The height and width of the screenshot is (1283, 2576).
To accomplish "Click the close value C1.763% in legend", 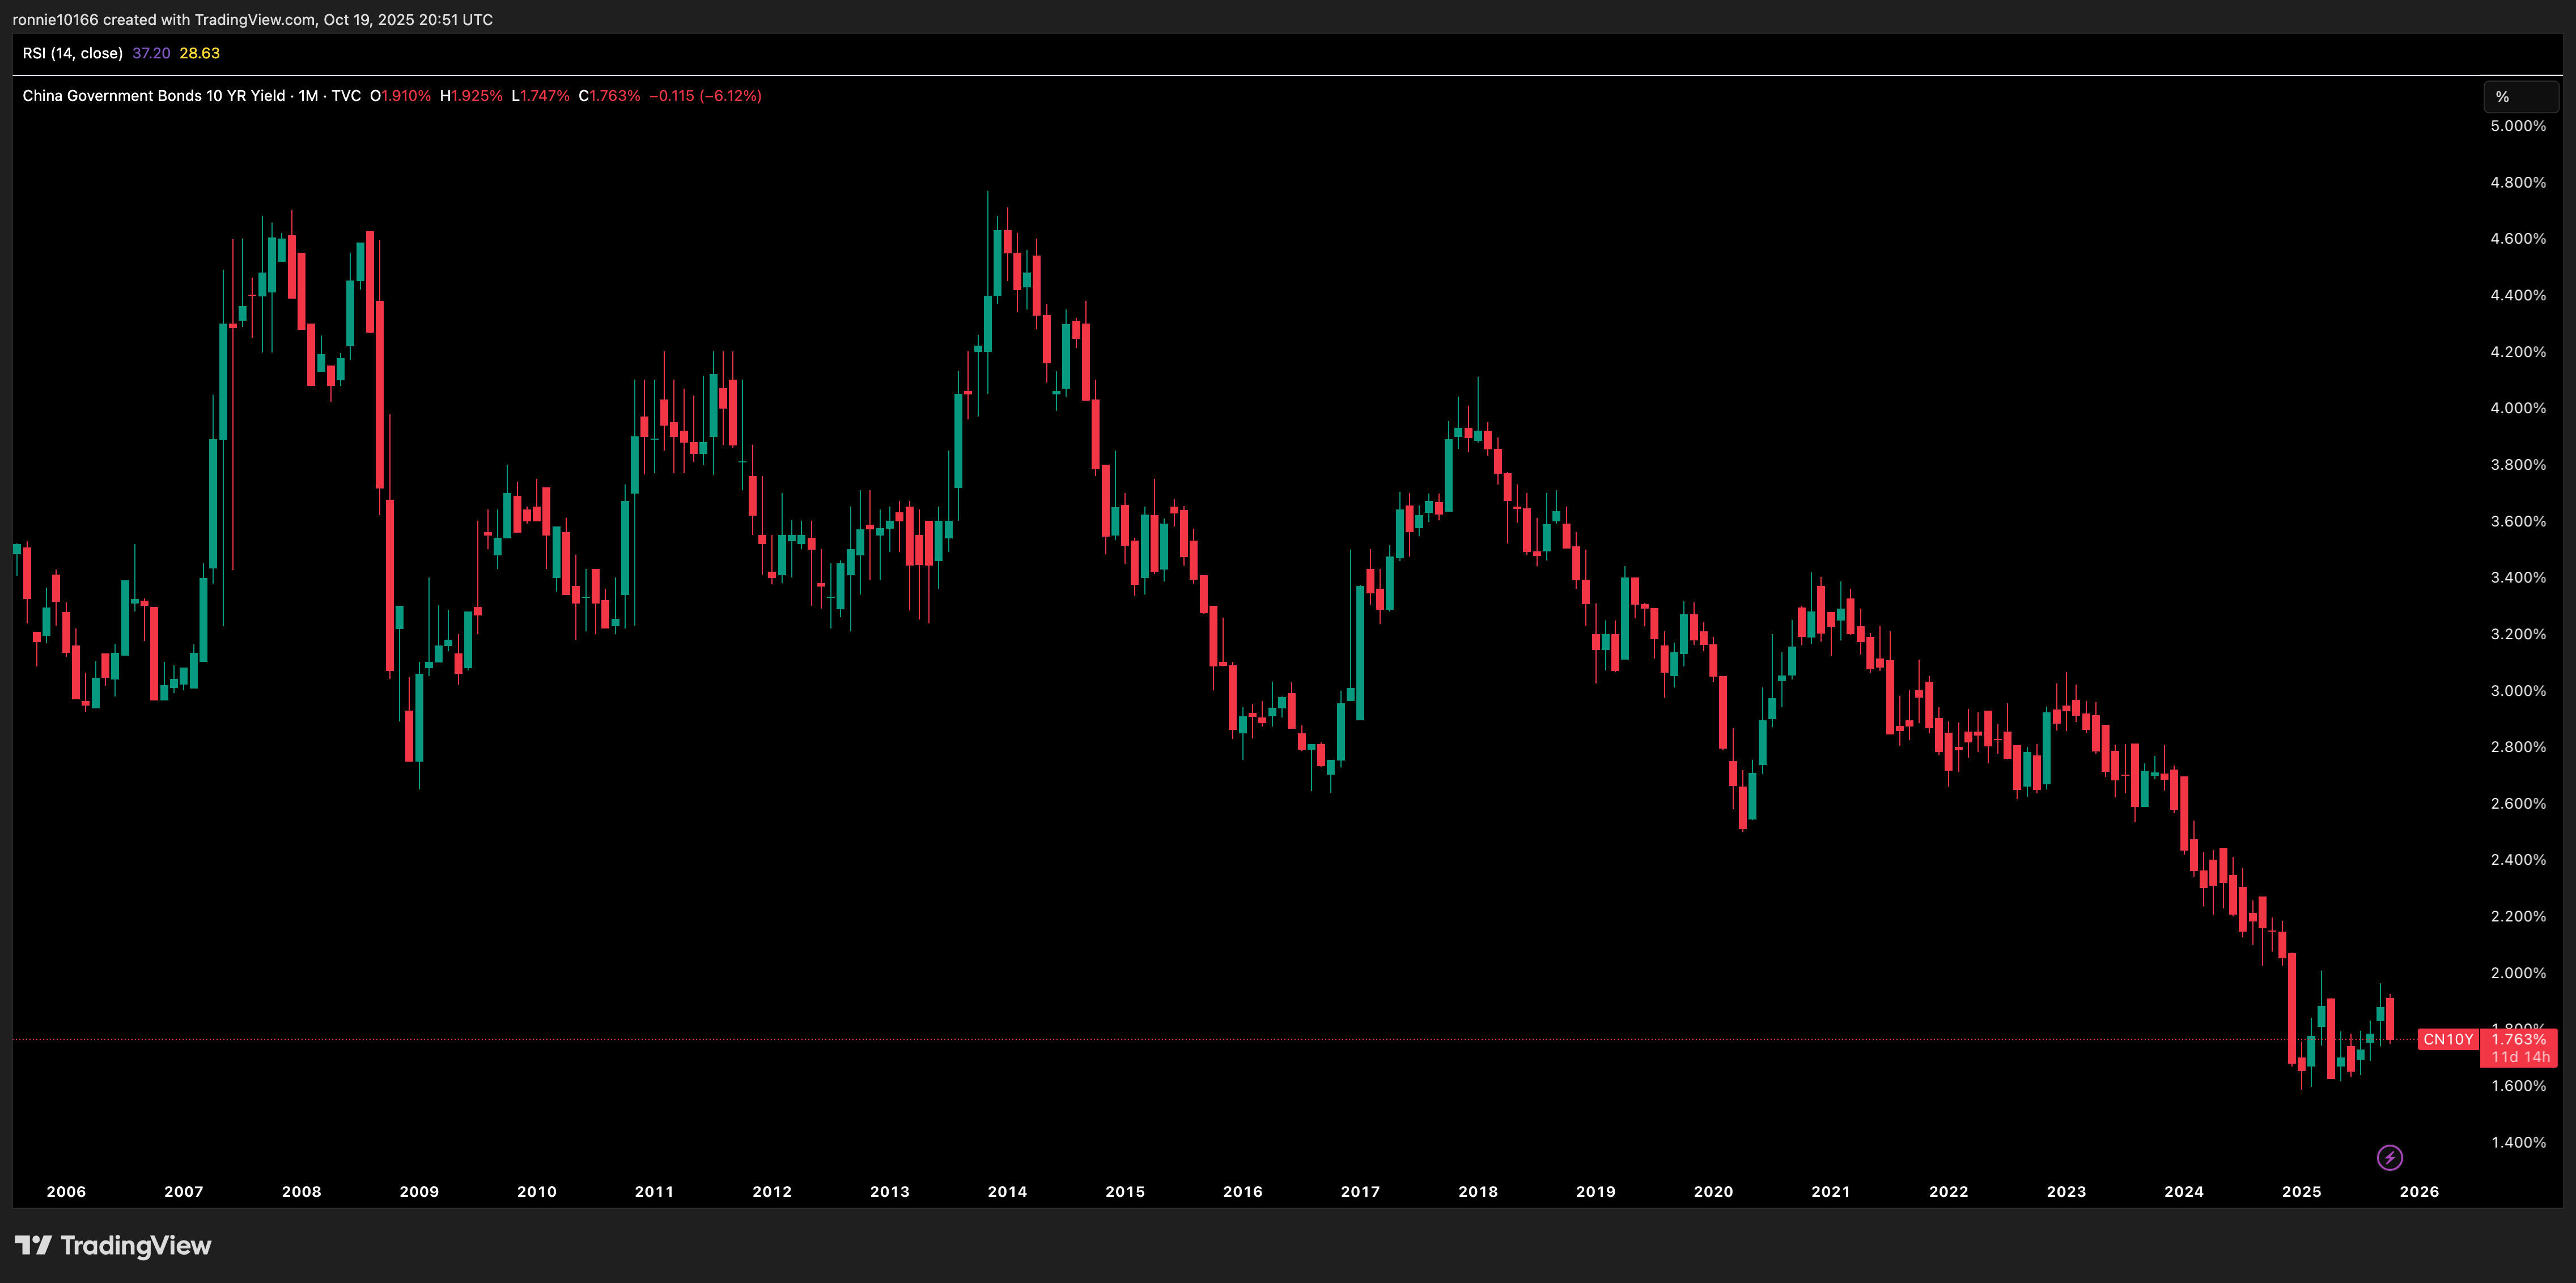I will click(x=609, y=96).
